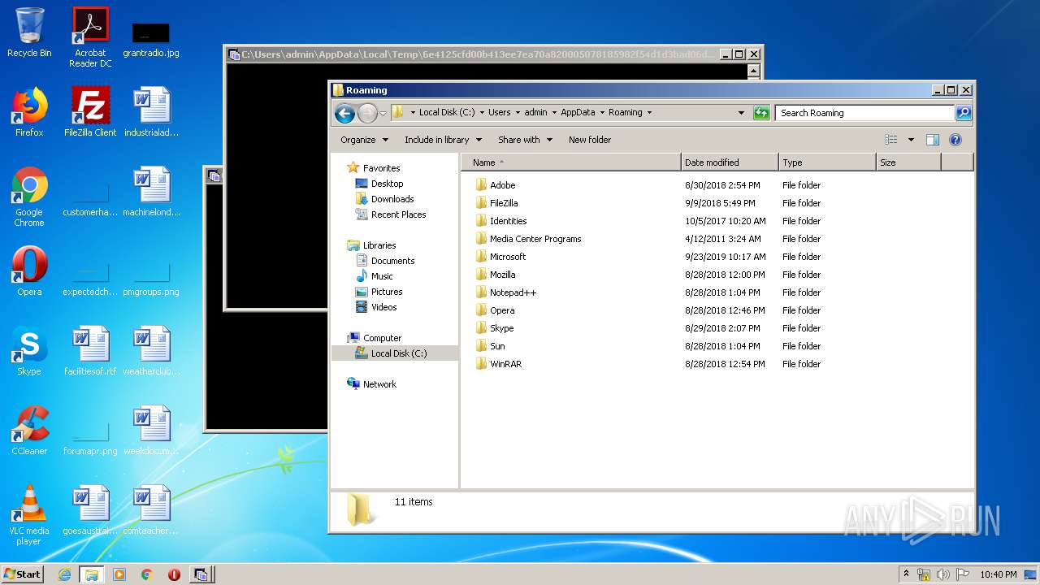
Task: Sort by the Size column header
Action: tap(908, 162)
